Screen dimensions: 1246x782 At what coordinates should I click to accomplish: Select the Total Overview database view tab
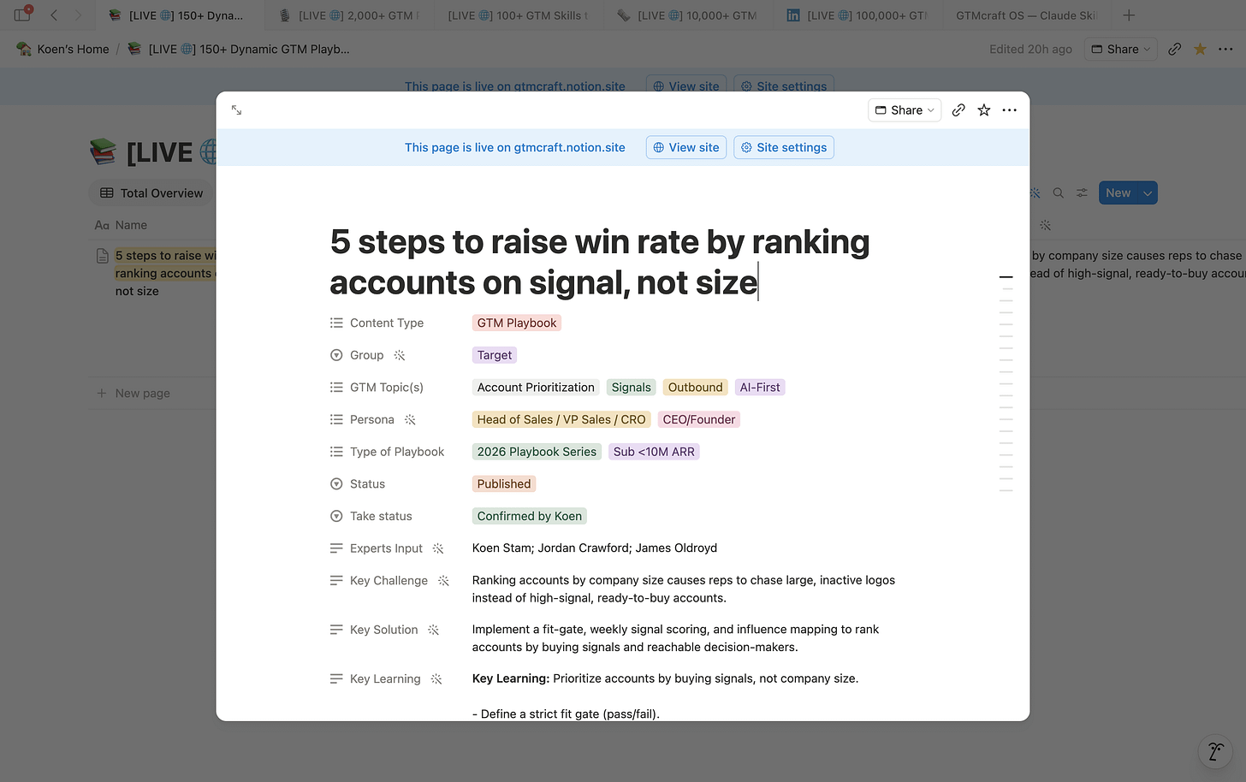(152, 193)
